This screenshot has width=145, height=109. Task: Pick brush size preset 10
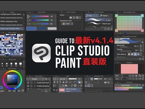[x=7, y=64]
